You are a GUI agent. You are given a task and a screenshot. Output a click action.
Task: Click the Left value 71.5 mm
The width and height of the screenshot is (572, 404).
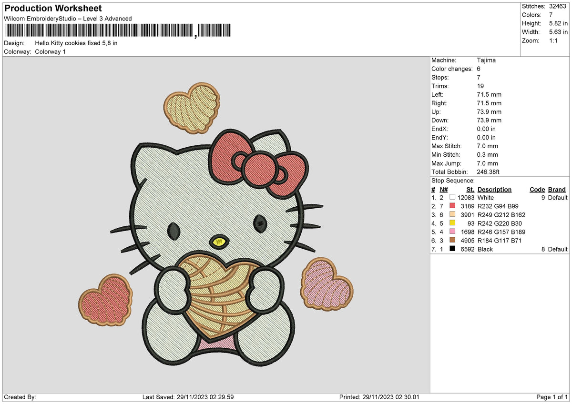click(x=489, y=94)
